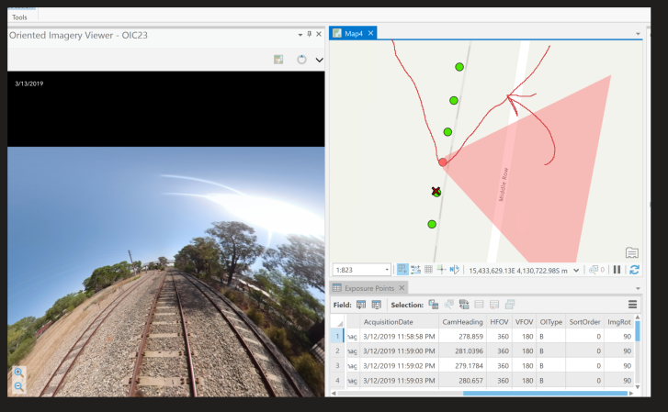The height and width of the screenshot is (412, 668).
Task: Switch to the Map4 tab
Action: point(353,33)
